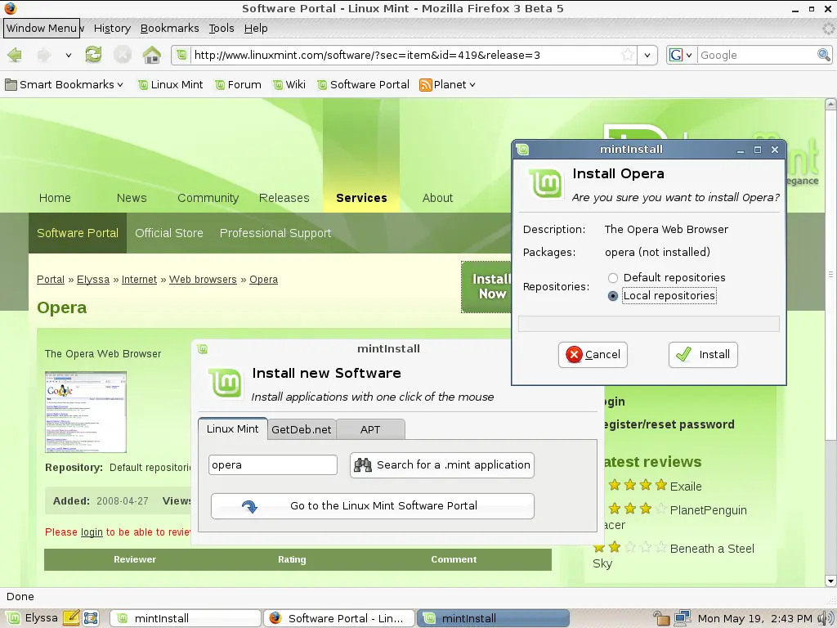
Task: Open the Elyssa menu in the taskbar
Action: pyautogui.click(x=32, y=618)
